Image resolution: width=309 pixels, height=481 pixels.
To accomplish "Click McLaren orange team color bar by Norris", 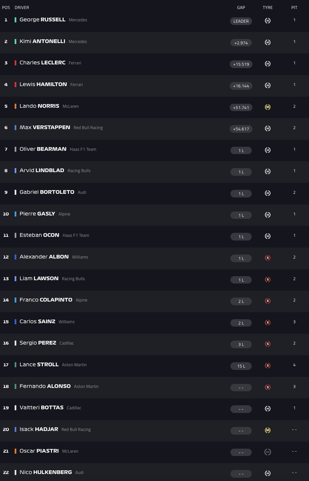I will [x=15, y=106].
